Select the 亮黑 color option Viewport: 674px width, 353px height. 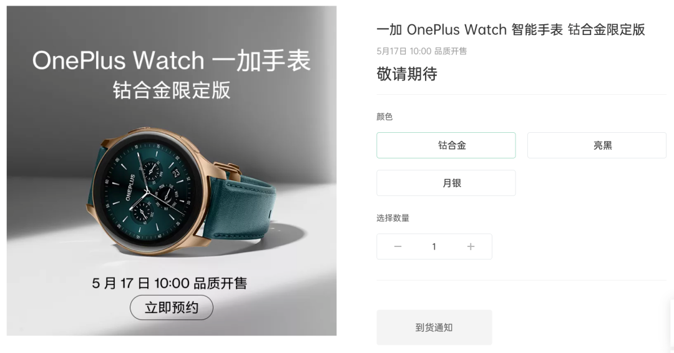597,145
